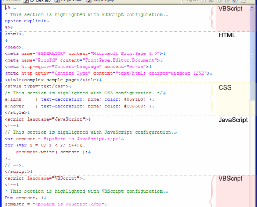Click the a:hover selector

(15, 106)
